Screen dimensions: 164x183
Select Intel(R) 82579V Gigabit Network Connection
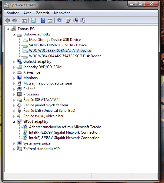point(64,132)
